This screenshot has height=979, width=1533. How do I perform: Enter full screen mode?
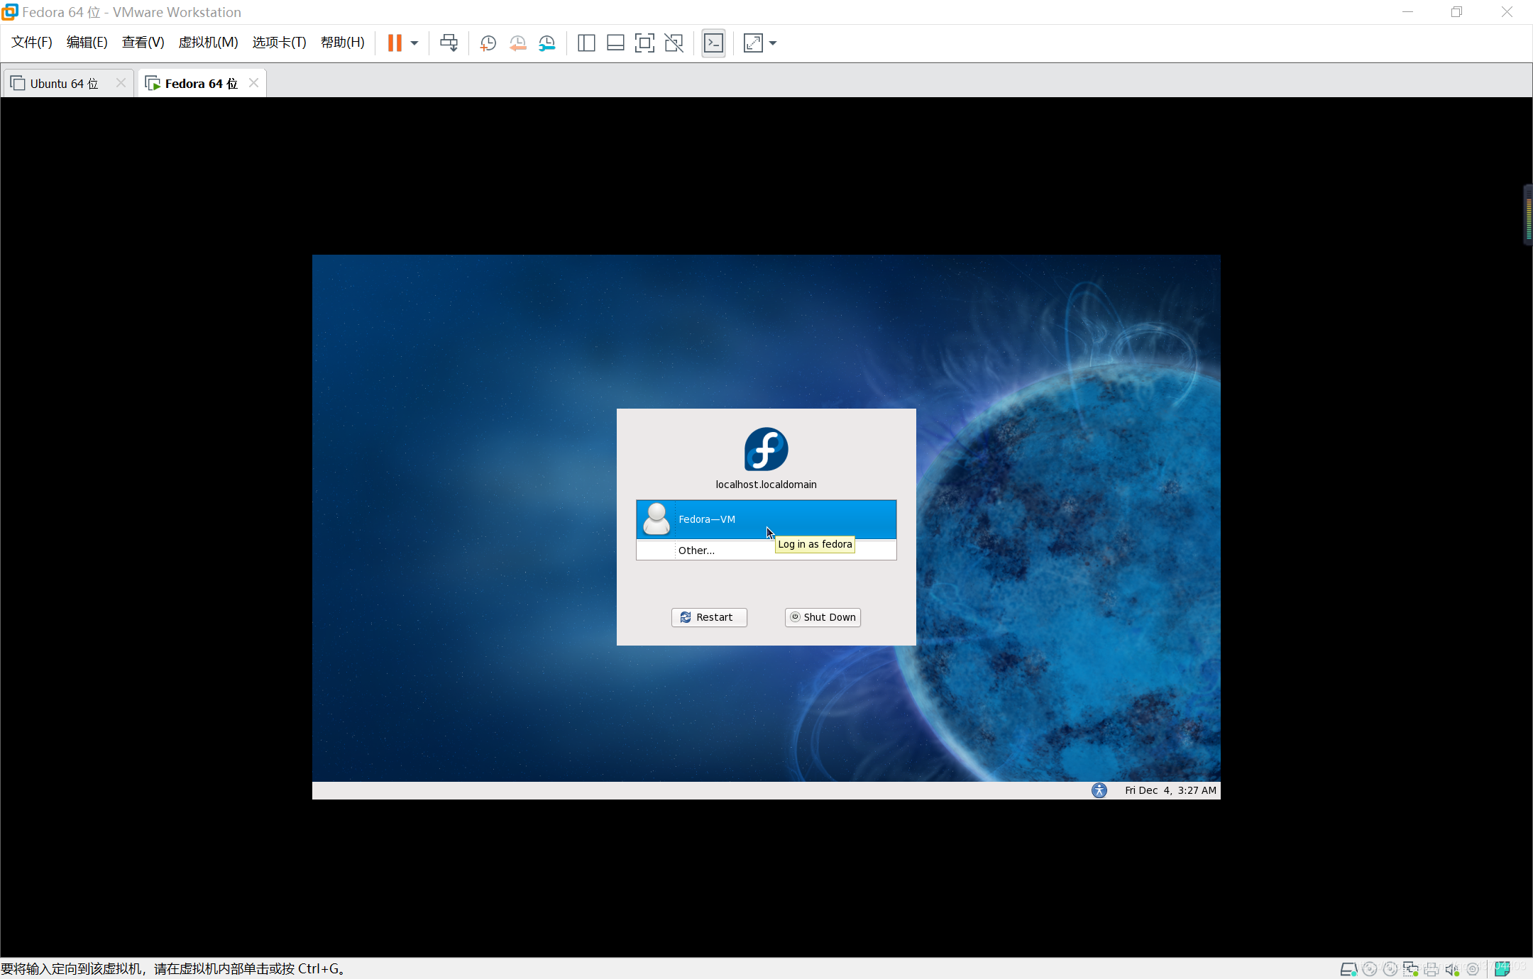coord(644,43)
